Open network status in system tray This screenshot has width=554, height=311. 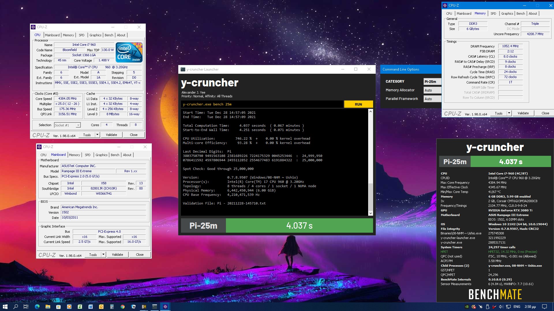508,307
